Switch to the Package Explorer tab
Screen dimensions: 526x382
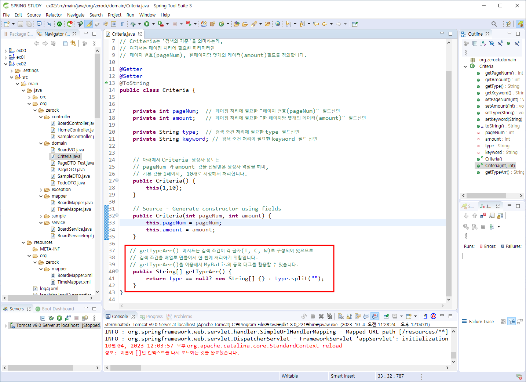[x=18, y=34]
